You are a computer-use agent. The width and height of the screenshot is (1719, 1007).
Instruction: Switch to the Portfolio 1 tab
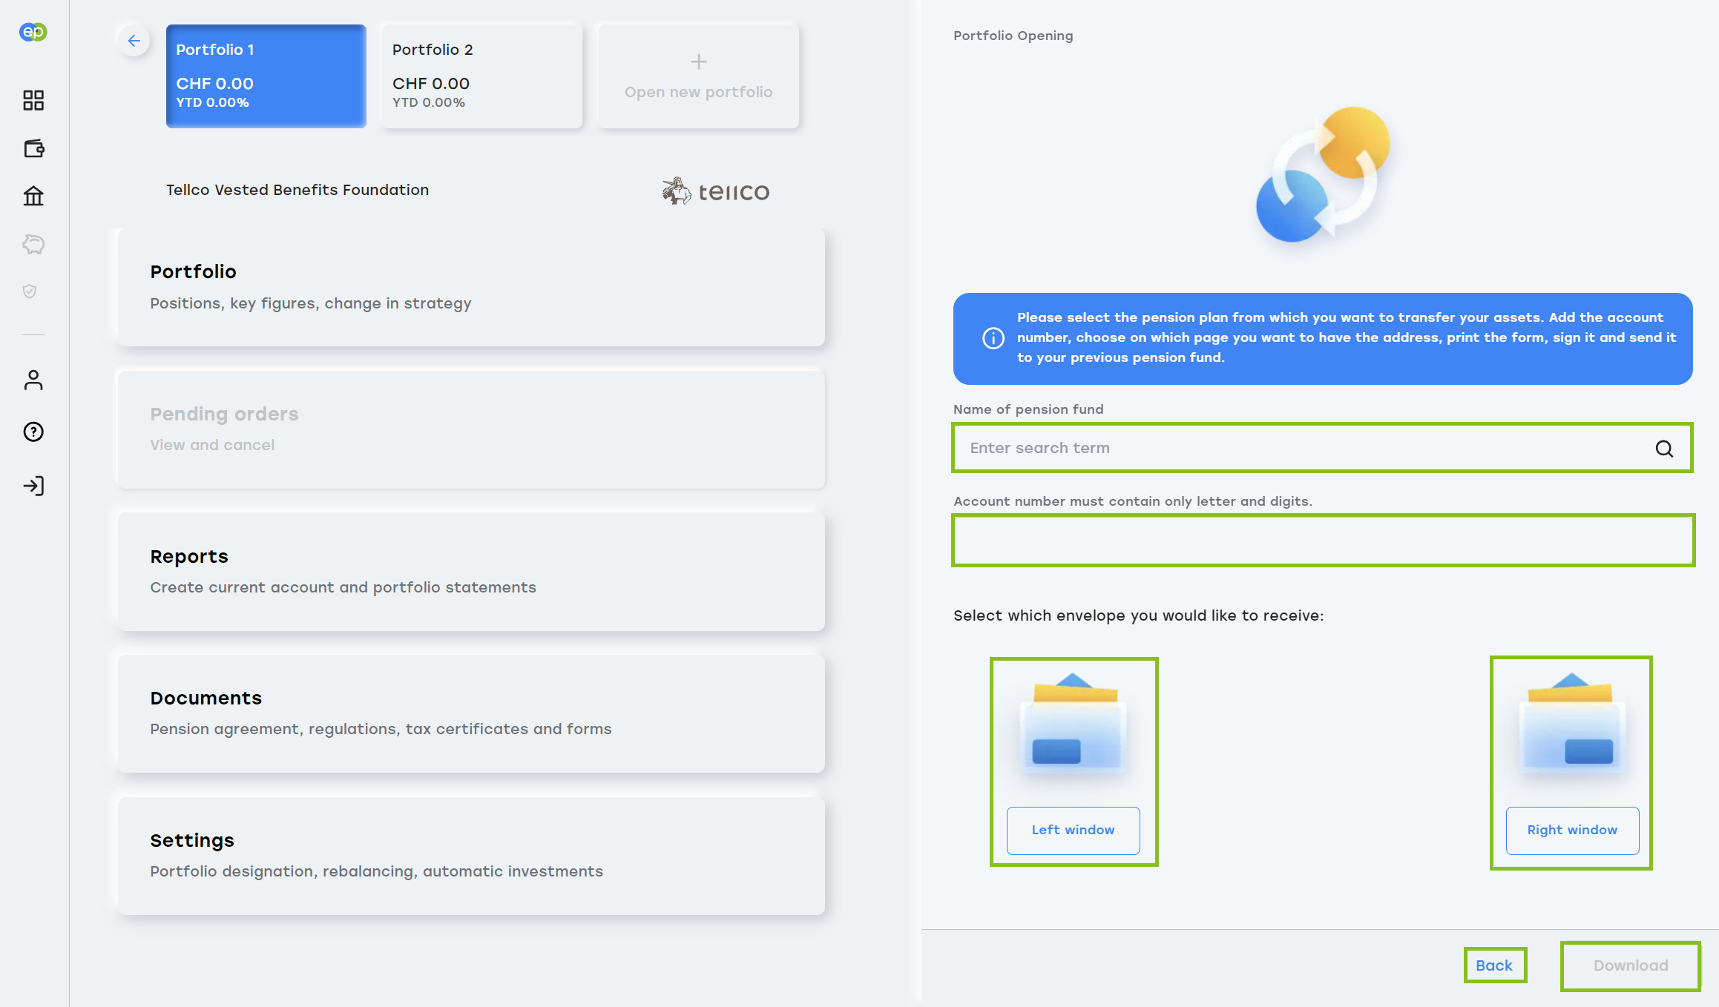pyautogui.click(x=266, y=76)
